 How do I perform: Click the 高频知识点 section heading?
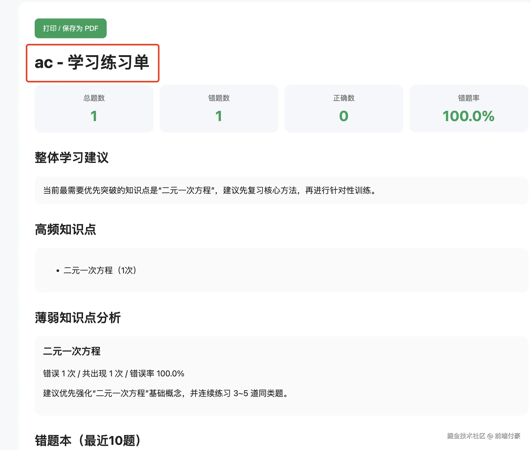pos(65,229)
